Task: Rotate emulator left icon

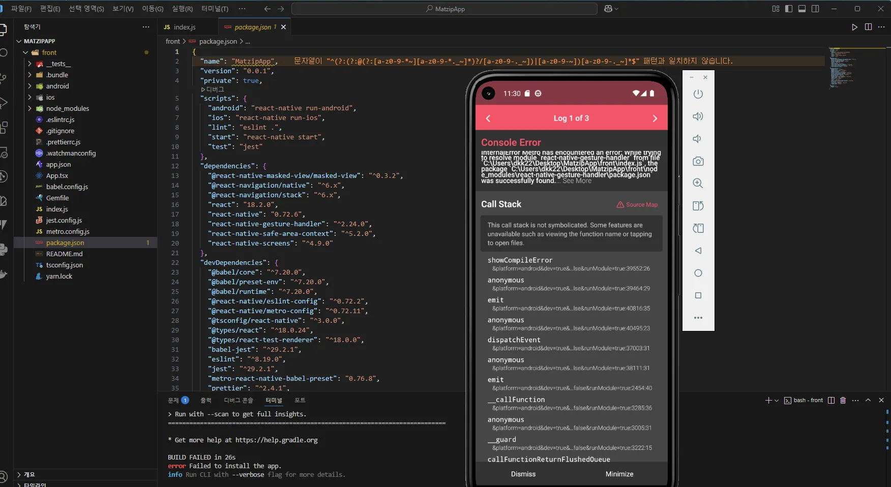Action: [698, 206]
